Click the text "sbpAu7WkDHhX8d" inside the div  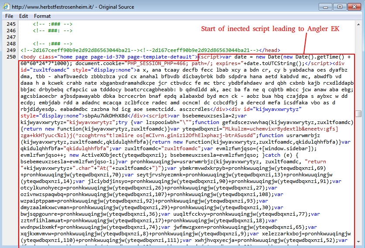point(106,116)
